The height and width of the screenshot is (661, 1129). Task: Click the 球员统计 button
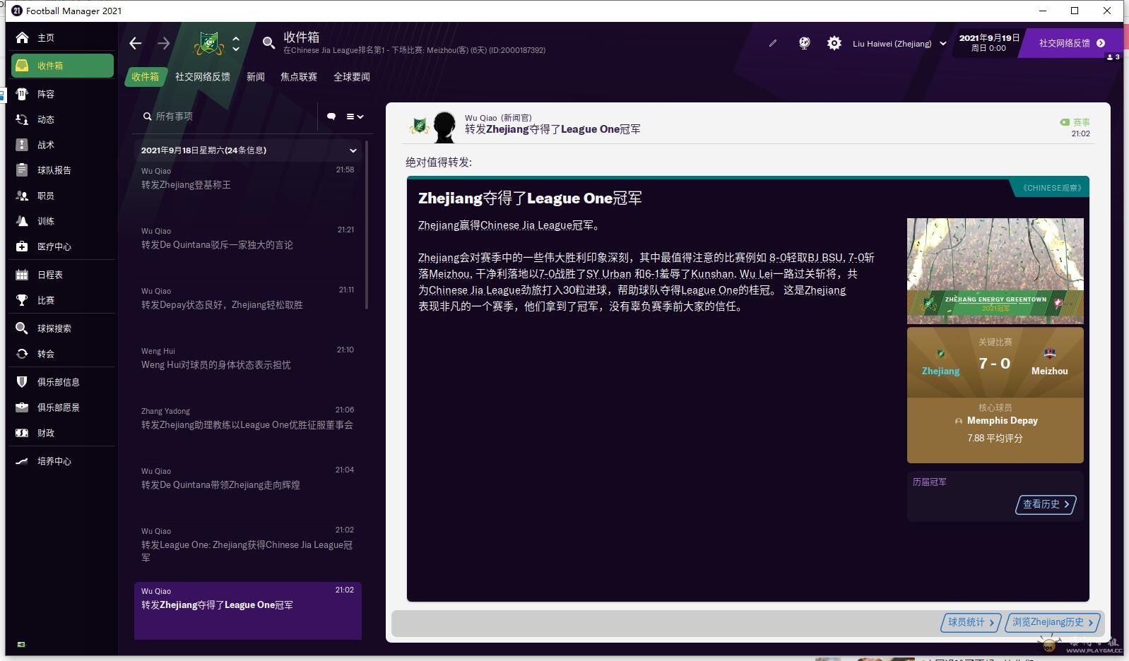[971, 622]
